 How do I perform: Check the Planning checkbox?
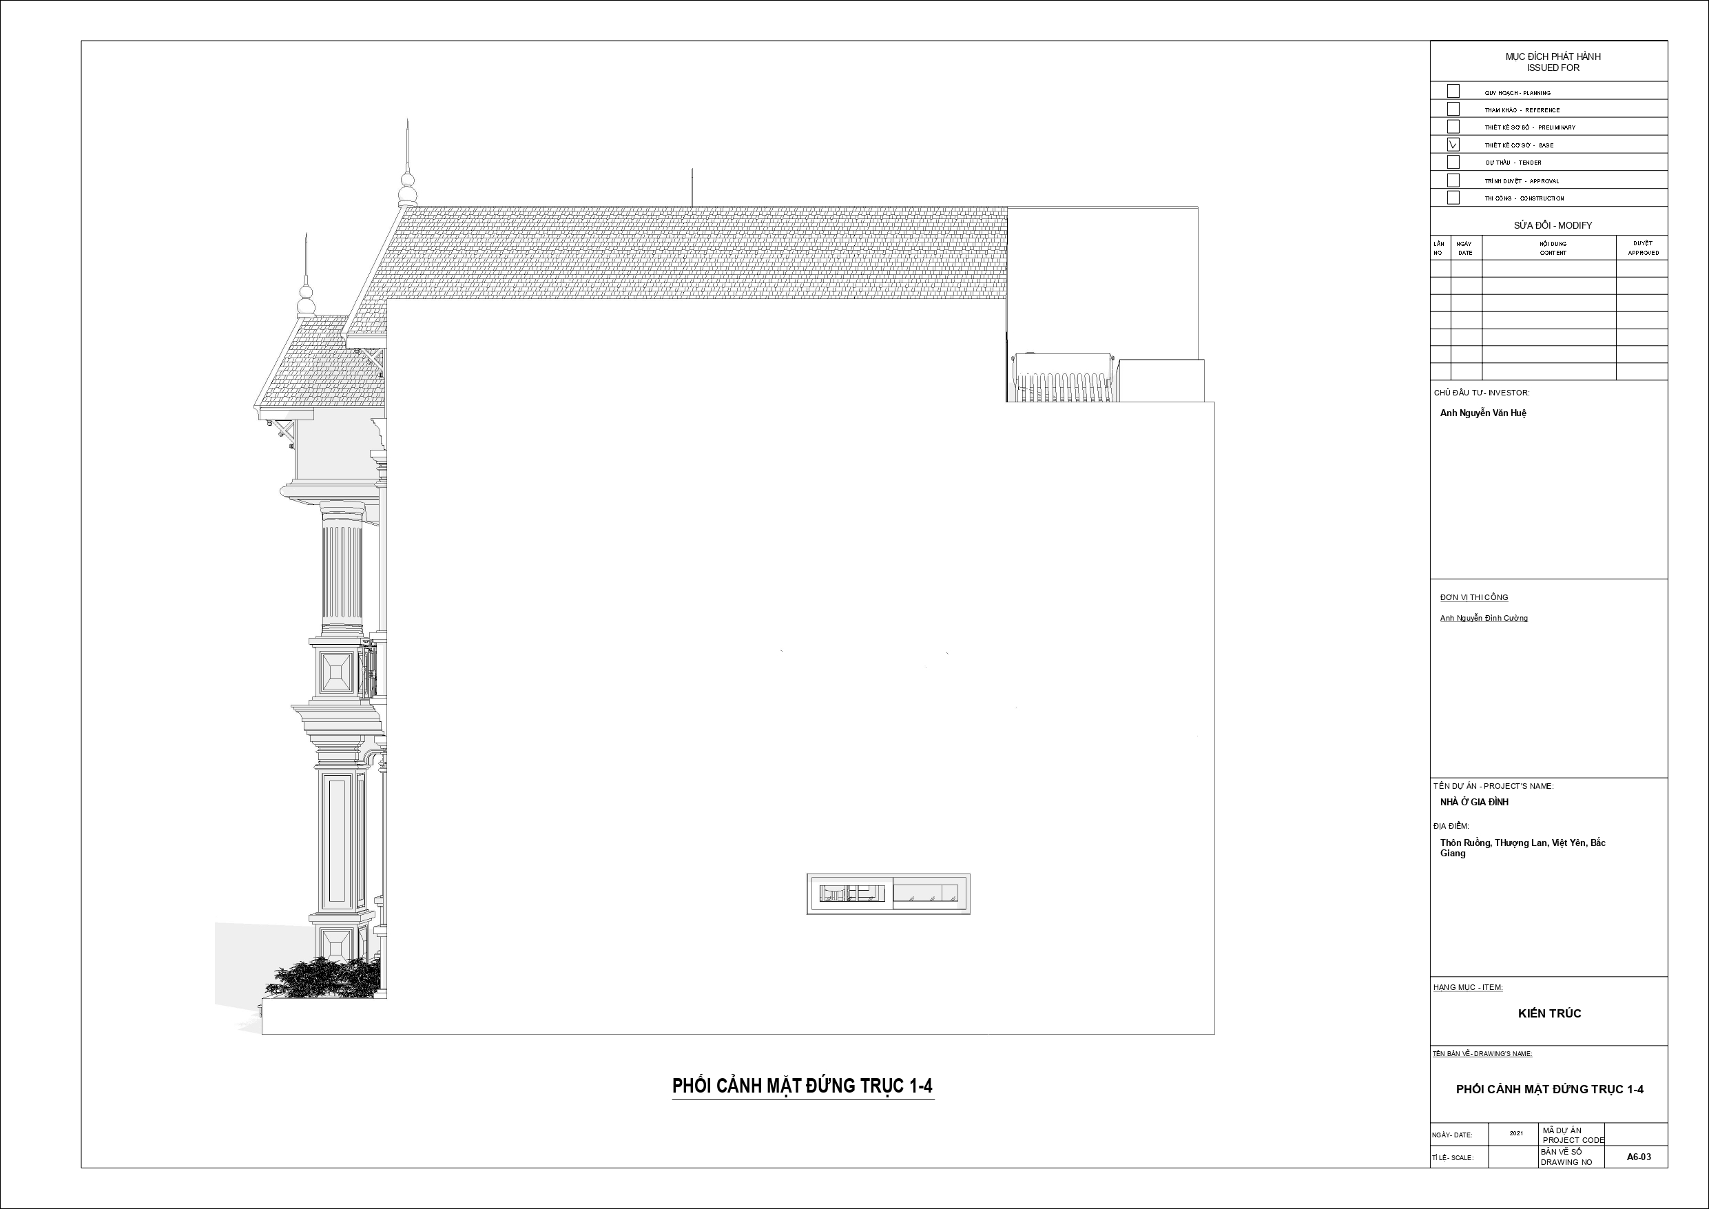[1453, 92]
